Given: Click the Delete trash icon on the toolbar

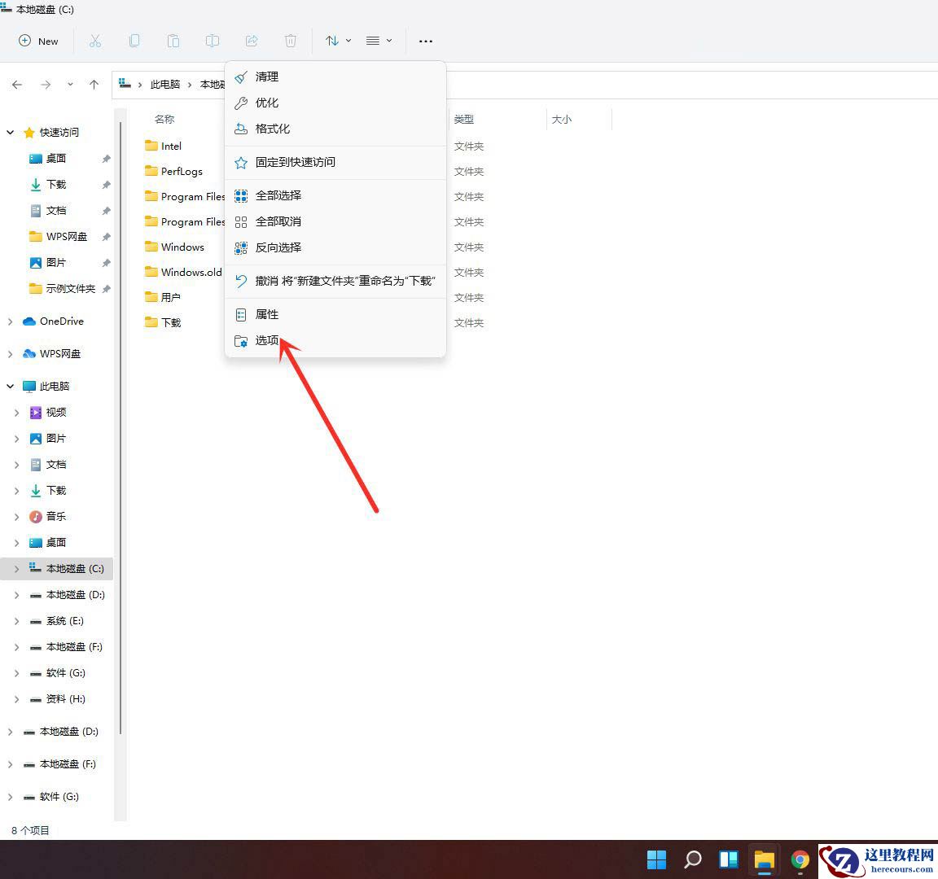Looking at the screenshot, I should [x=290, y=41].
